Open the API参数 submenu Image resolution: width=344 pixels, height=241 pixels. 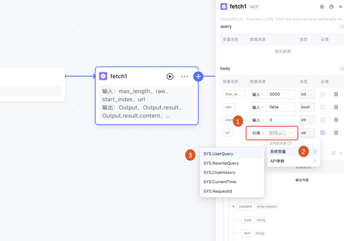(293, 161)
